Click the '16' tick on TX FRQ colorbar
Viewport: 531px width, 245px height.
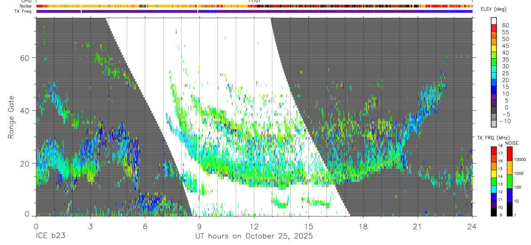coord(500,161)
